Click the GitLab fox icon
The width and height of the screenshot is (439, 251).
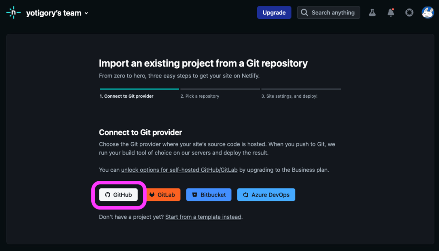(152, 195)
